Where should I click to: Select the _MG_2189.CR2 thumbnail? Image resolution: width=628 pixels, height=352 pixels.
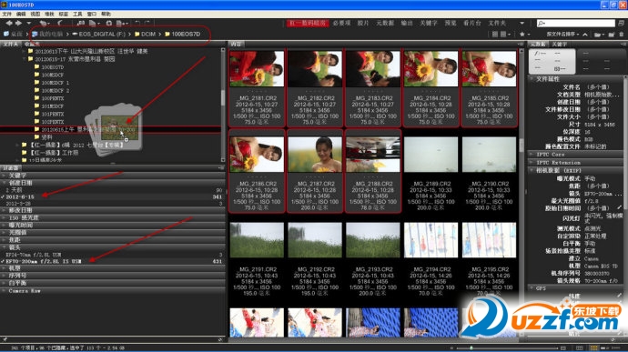click(430, 171)
